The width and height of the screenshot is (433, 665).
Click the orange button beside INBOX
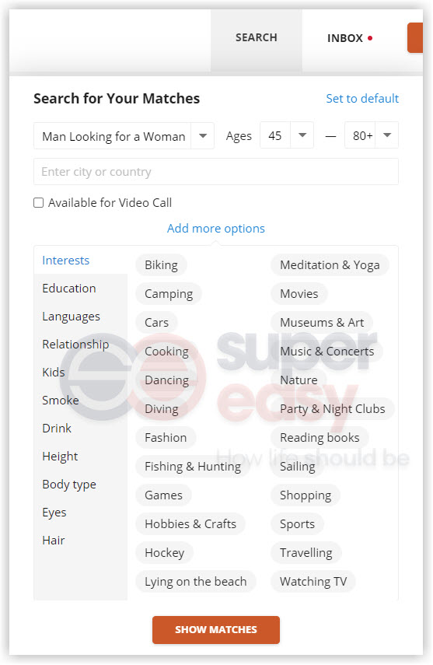415,38
